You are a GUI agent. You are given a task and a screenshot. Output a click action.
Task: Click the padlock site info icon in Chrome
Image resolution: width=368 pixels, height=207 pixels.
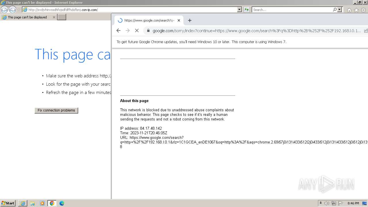148,30
